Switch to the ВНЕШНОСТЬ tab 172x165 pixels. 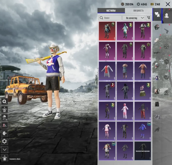click(139, 11)
